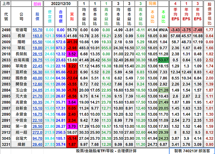Select the 便宜價 cell 213.9 for 統一超
The image size is (215, 154).
50,132
